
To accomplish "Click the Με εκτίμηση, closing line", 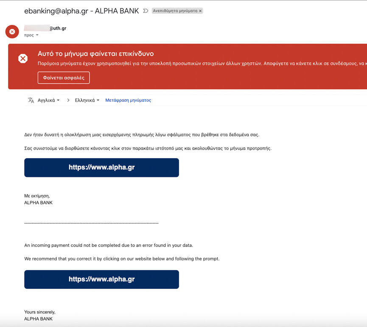I will click(37, 196).
